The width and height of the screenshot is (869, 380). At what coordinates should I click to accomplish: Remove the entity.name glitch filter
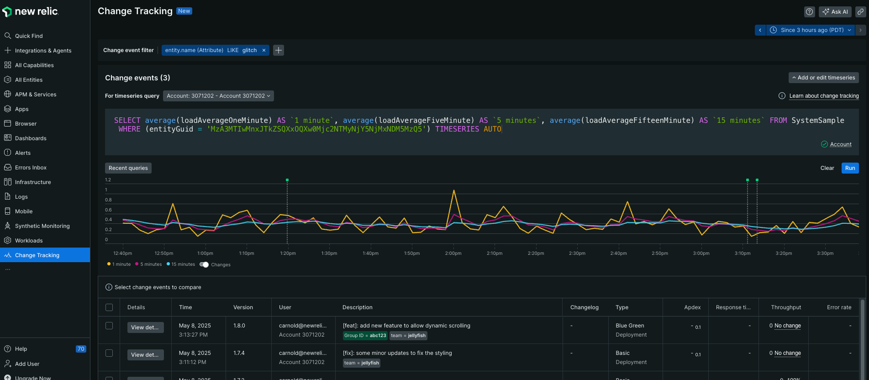point(264,50)
